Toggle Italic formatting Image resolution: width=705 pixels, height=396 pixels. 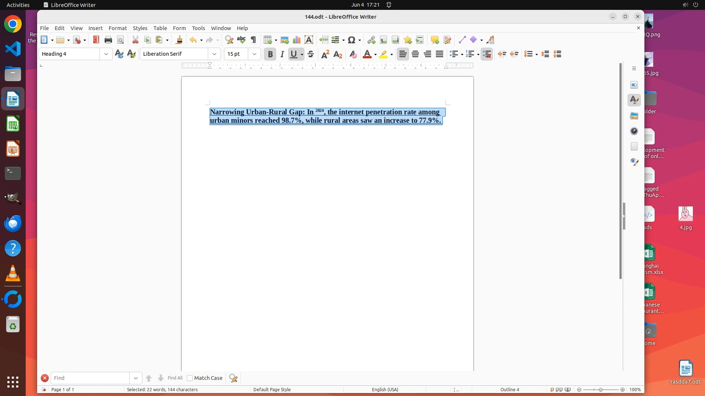(282, 54)
